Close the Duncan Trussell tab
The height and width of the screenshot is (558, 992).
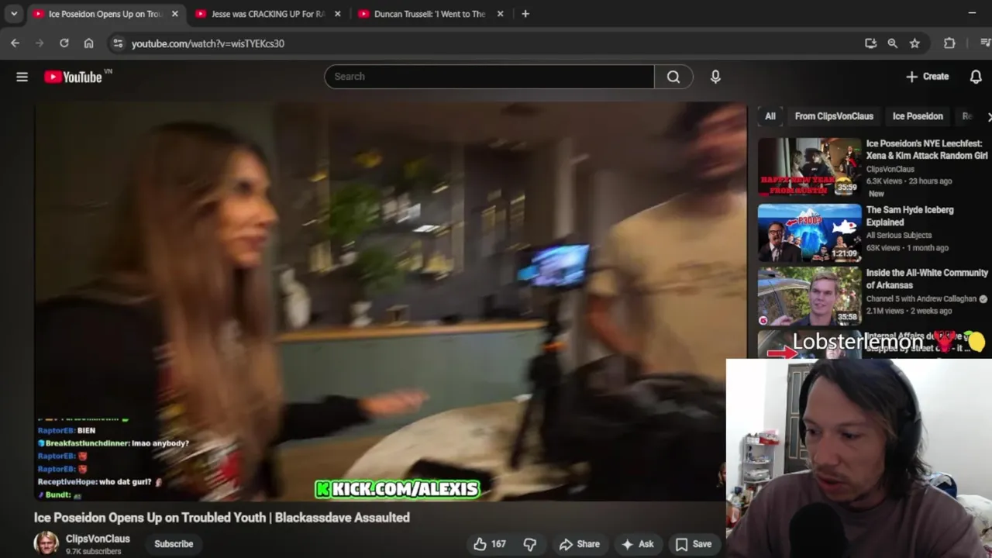pos(500,14)
